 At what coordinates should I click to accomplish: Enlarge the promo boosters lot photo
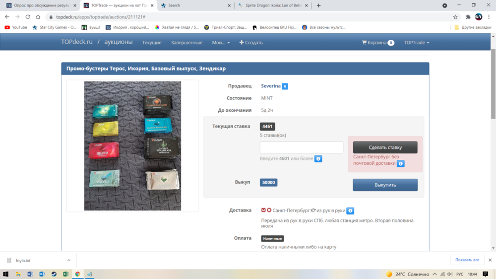point(132,146)
